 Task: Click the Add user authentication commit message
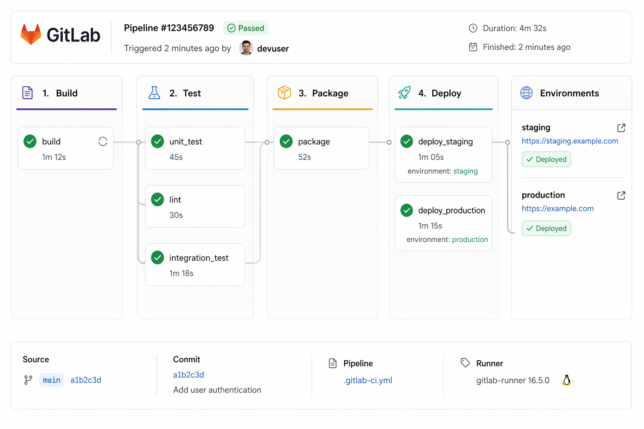point(217,390)
